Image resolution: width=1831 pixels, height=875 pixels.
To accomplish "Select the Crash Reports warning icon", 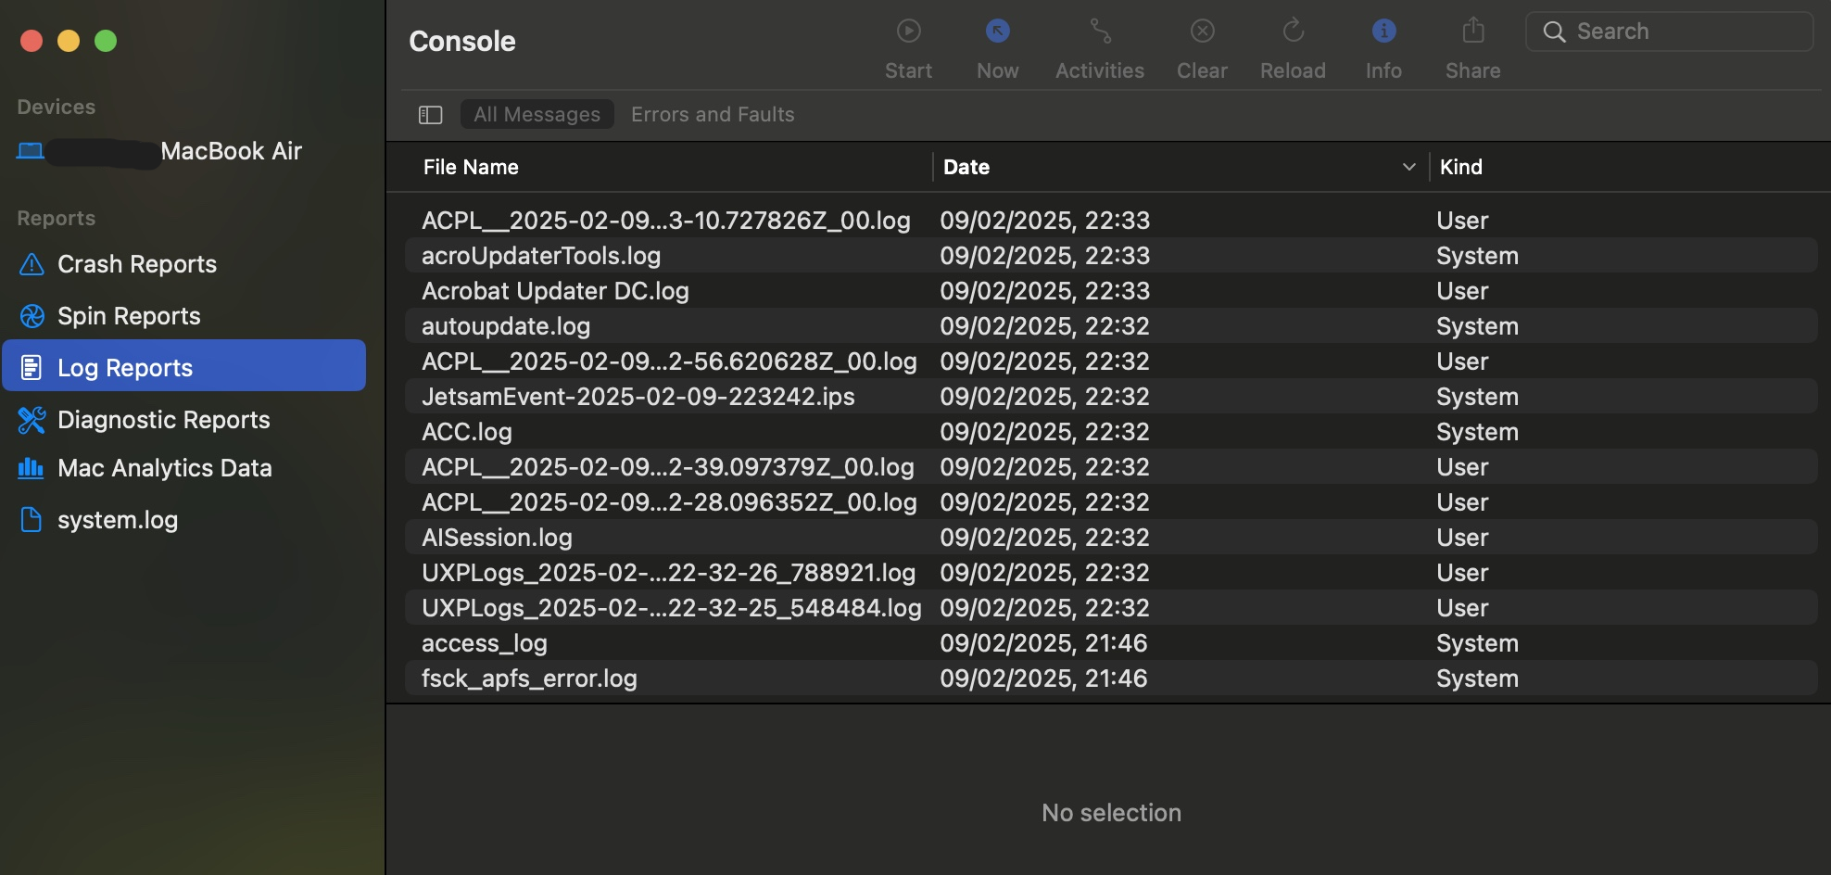I will [31, 264].
